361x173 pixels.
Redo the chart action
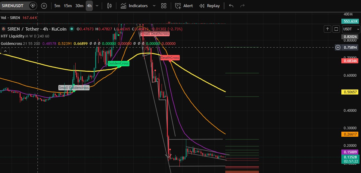pyautogui.click(x=242, y=6)
